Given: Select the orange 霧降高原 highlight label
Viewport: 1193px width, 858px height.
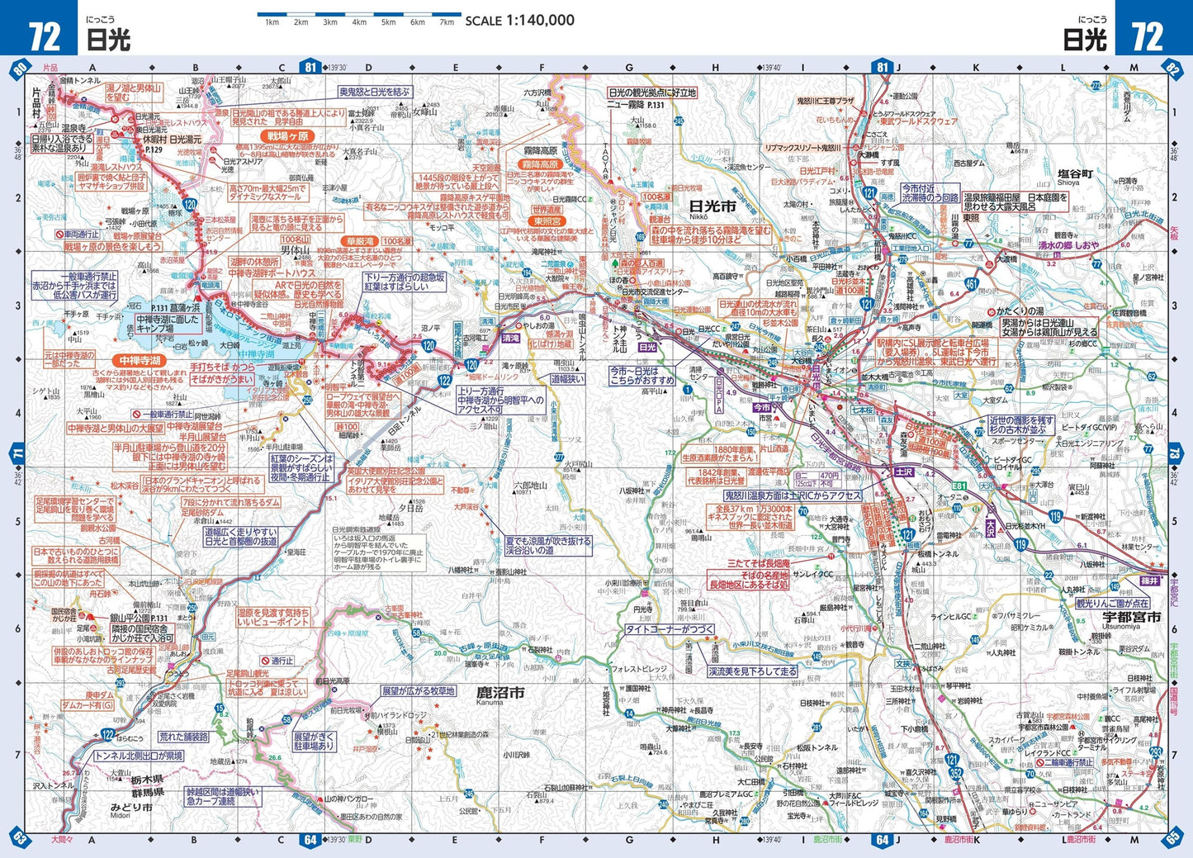Looking at the screenshot, I should (540, 164).
